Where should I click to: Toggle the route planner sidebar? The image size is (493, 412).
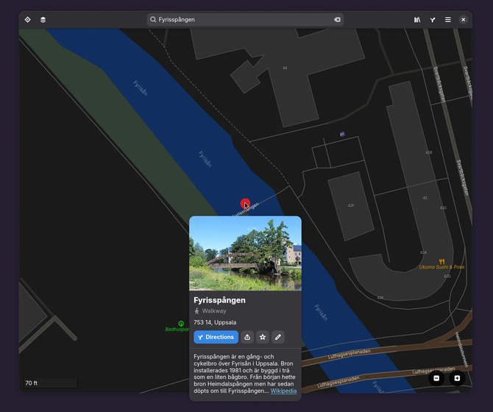pyautogui.click(x=433, y=20)
